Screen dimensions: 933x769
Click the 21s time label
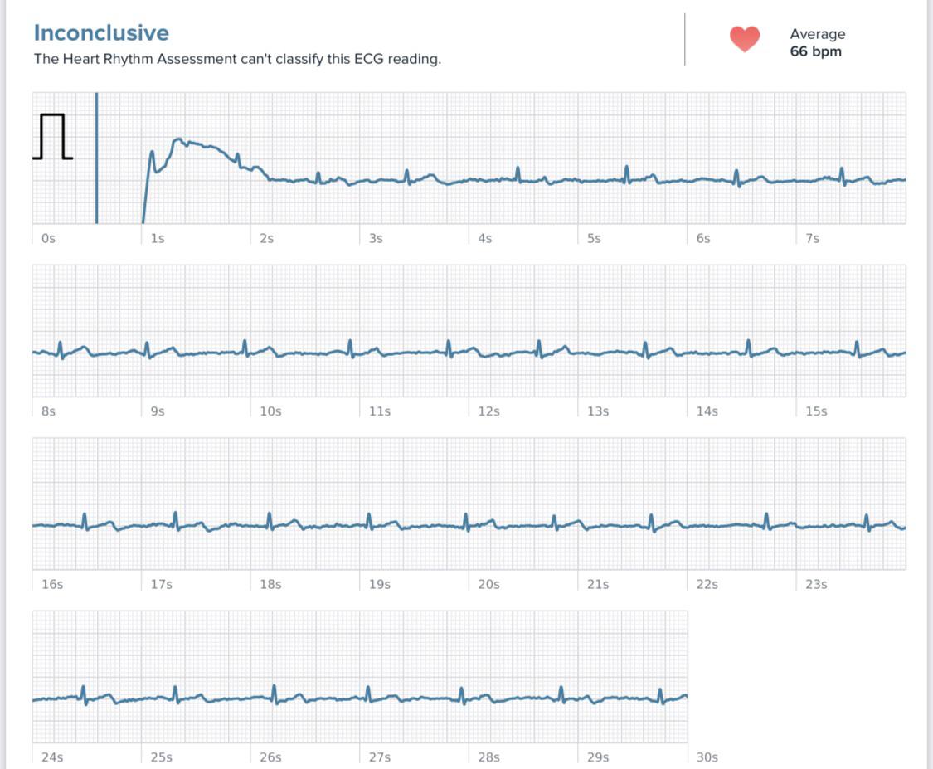pos(598,585)
